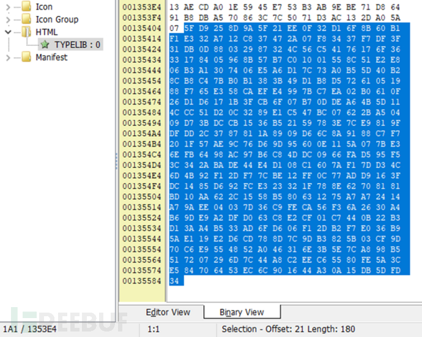Click the Icon folder icon
The image size is (422, 337).
point(26,6)
